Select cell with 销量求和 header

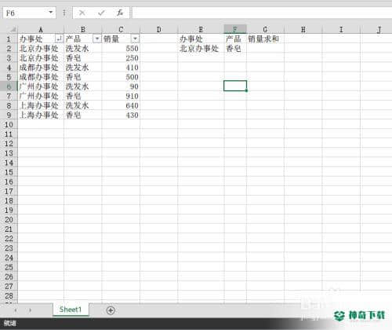tap(265, 39)
